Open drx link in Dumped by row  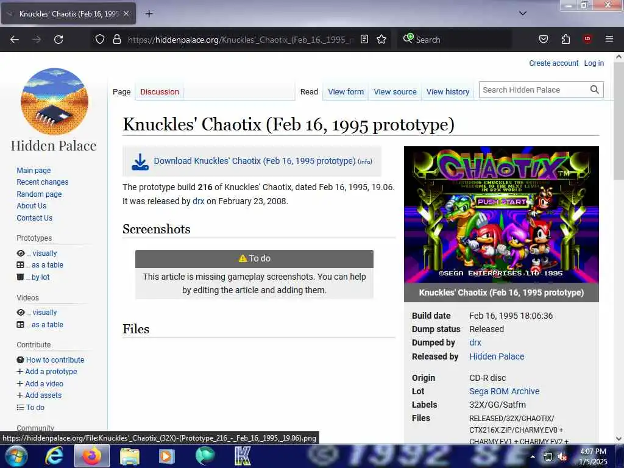[x=475, y=342]
